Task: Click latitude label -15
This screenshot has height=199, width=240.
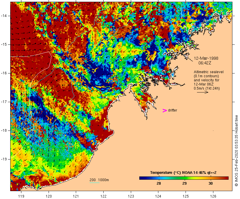Action: coord(4,44)
